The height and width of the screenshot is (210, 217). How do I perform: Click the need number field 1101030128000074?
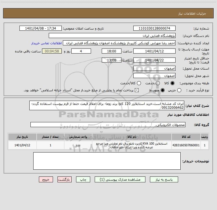[x=154, y=28]
